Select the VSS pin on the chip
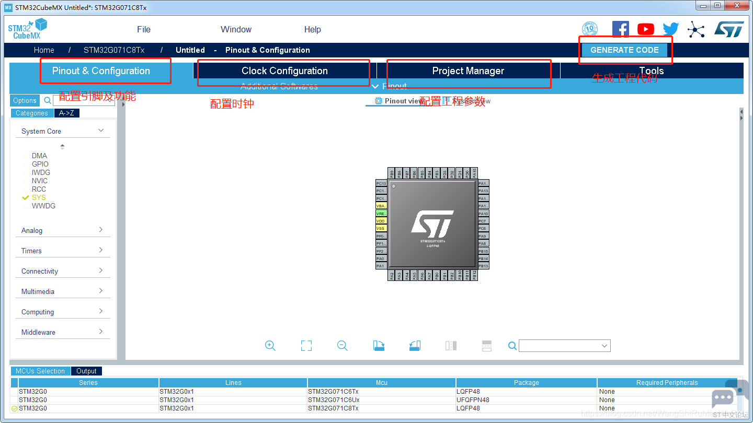The image size is (753, 423). [x=381, y=229]
